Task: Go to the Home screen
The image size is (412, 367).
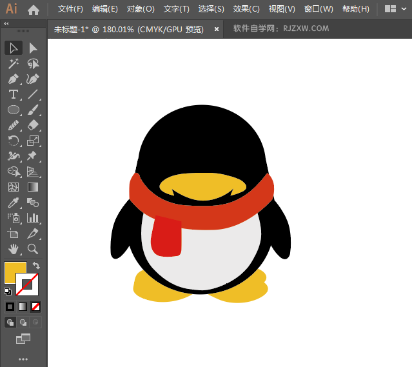Action: [x=34, y=9]
